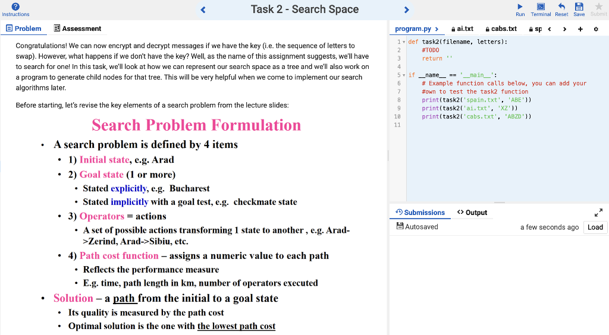609x335 pixels.
Task: Open the truncated sp file tab
Action: tap(535, 29)
